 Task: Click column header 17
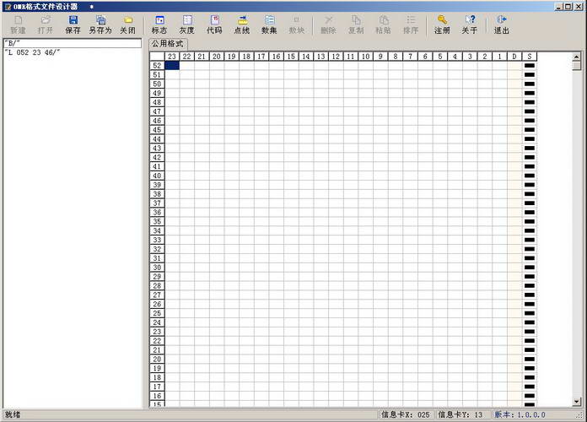[x=261, y=57]
